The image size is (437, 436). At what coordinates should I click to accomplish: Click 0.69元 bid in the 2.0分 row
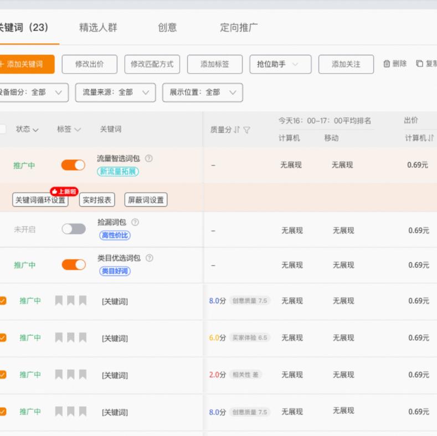(x=419, y=375)
